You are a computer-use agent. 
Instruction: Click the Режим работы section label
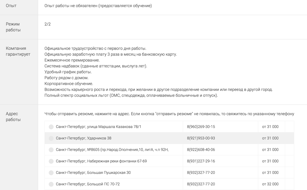click(13, 27)
